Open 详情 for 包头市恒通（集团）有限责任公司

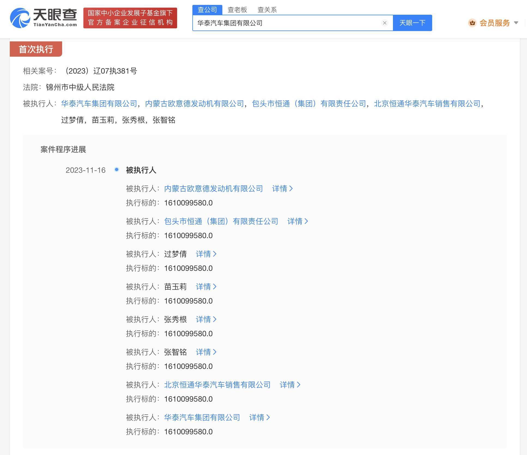point(298,221)
